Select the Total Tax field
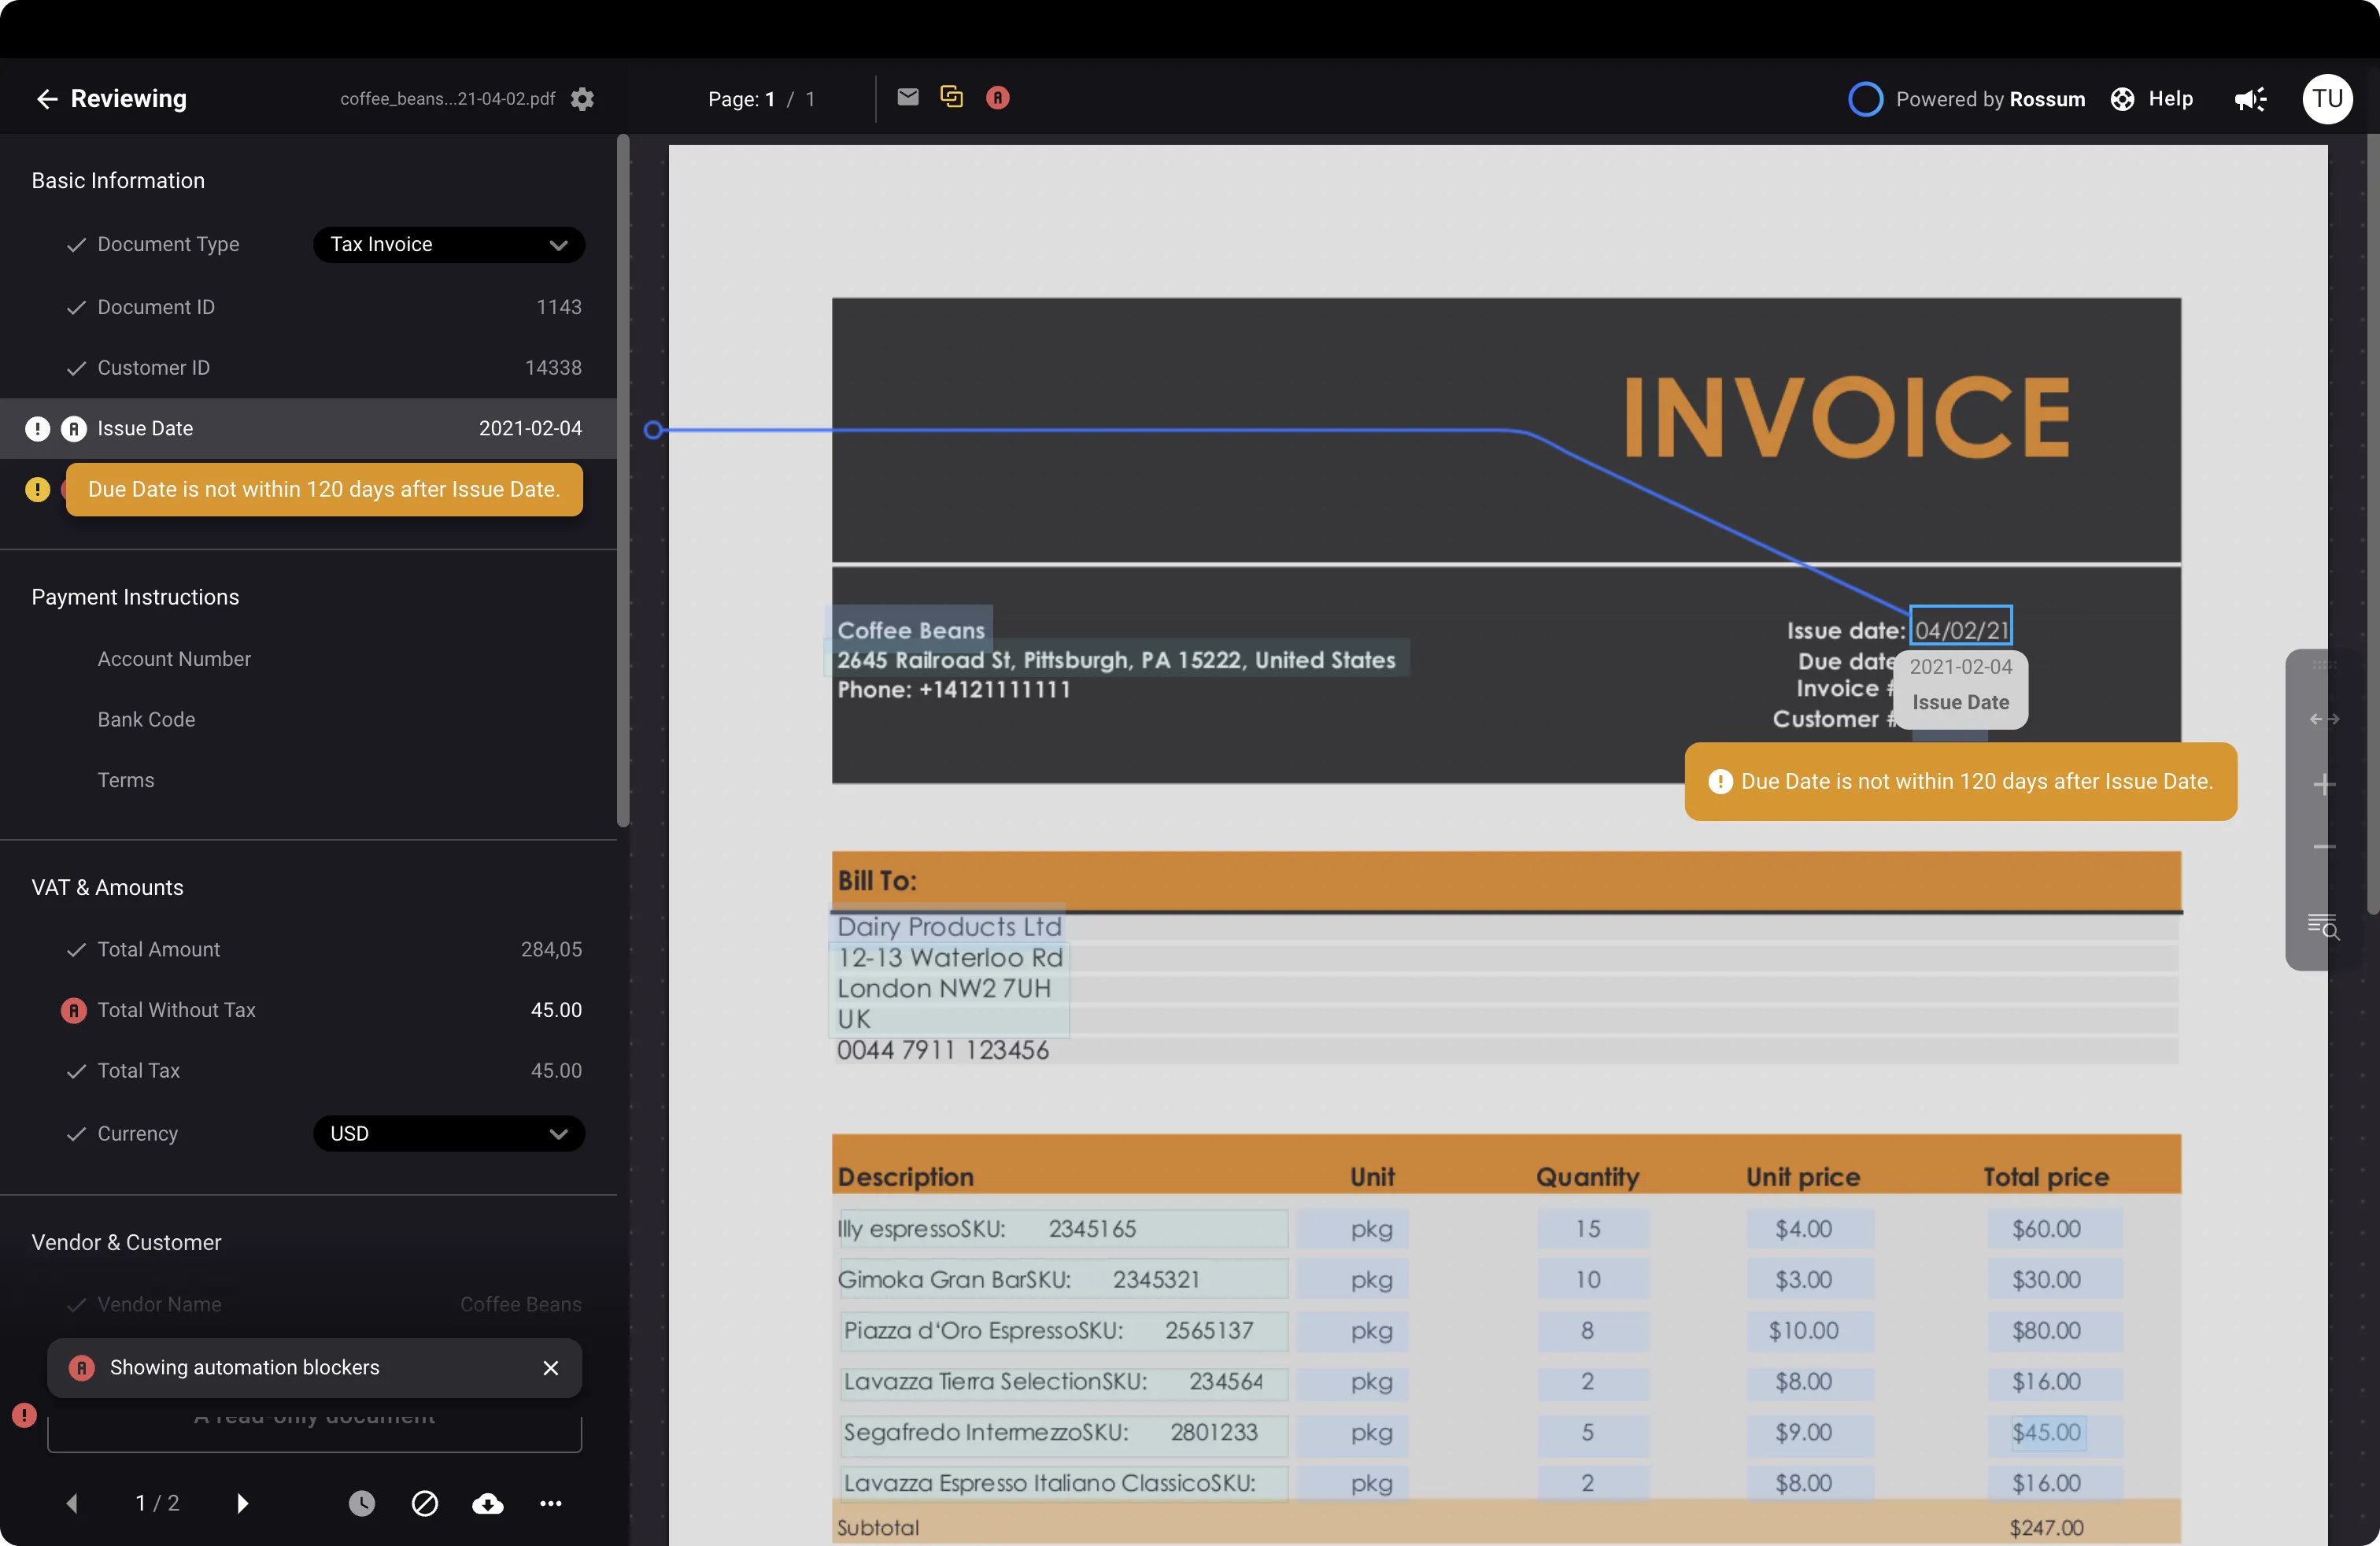 308,1070
